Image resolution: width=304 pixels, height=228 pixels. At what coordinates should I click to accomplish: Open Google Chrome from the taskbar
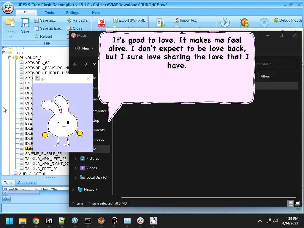click(36, 221)
